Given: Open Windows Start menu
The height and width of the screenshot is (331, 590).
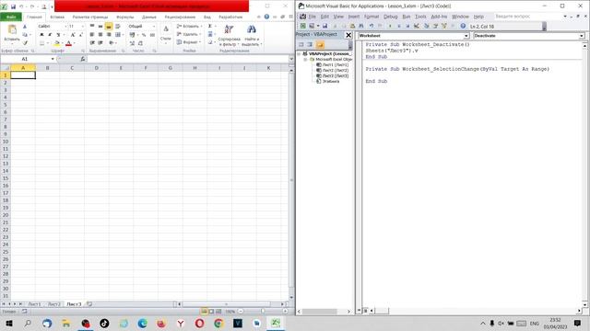Looking at the screenshot, I should coord(9,323).
